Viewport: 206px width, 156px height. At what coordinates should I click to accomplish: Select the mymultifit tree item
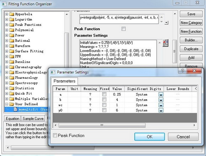click(33, 109)
